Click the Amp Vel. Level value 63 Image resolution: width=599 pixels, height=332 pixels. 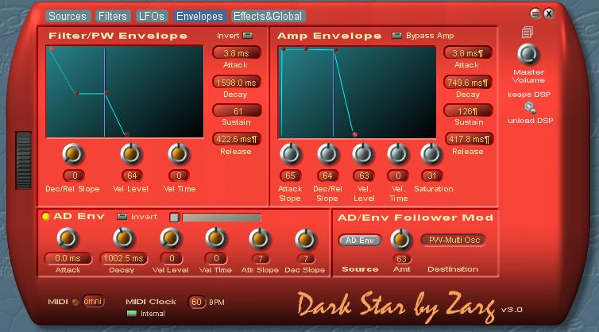pyautogui.click(x=364, y=176)
